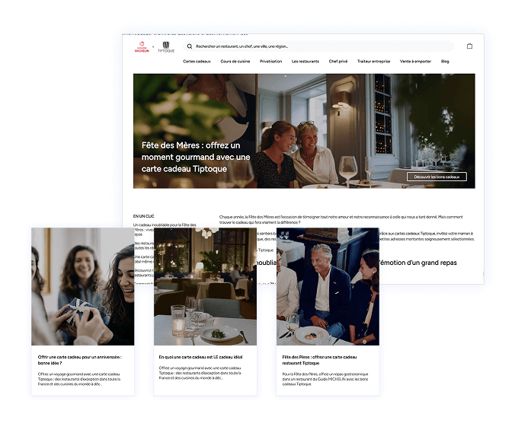The width and height of the screenshot is (515, 430).
Task: Open the Cours de cuisine menu
Action: click(x=235, y=62)
